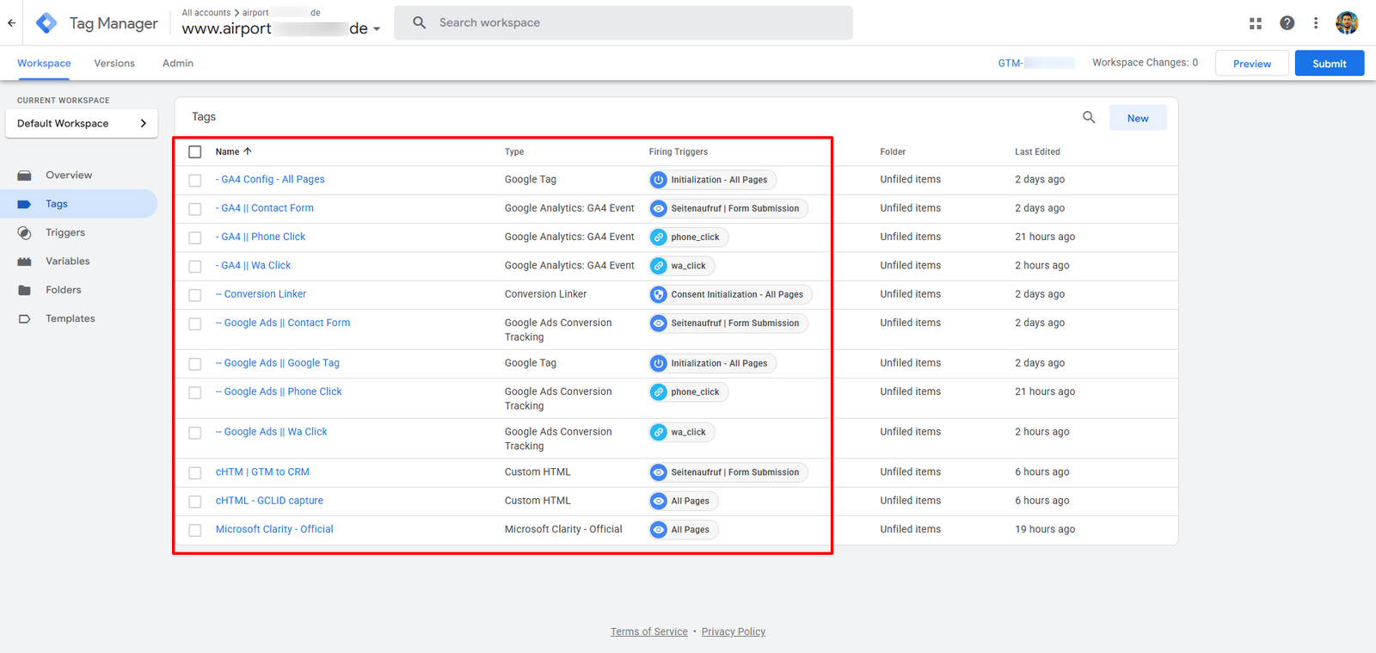Switch to the Admin tab

pyautogui.click(x=178, y=64)
